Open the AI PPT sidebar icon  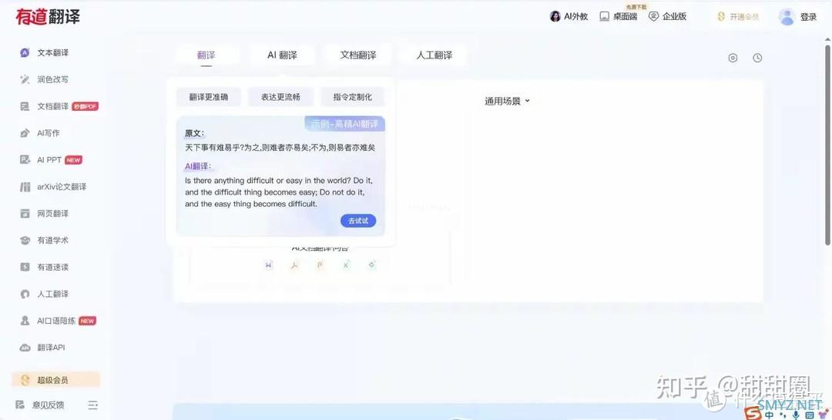tap(25, 160)
